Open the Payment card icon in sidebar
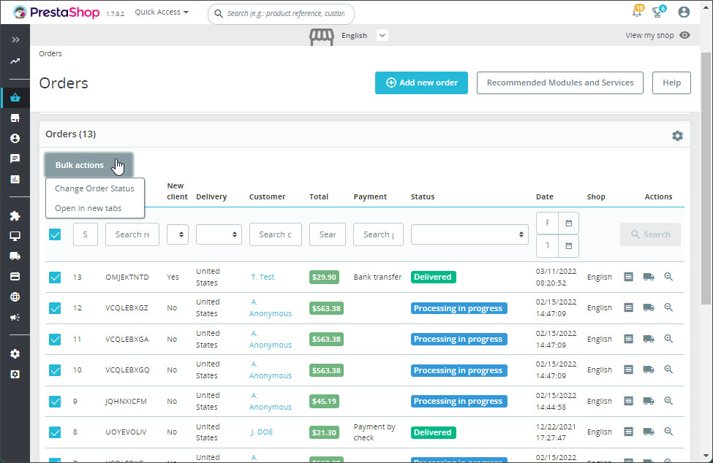 pyautogui.click(x=15, y=277)
